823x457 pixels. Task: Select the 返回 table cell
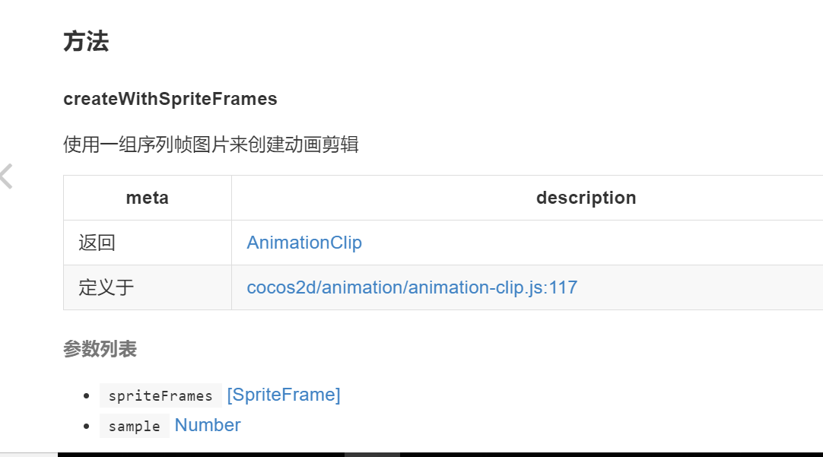pos(97,243)
